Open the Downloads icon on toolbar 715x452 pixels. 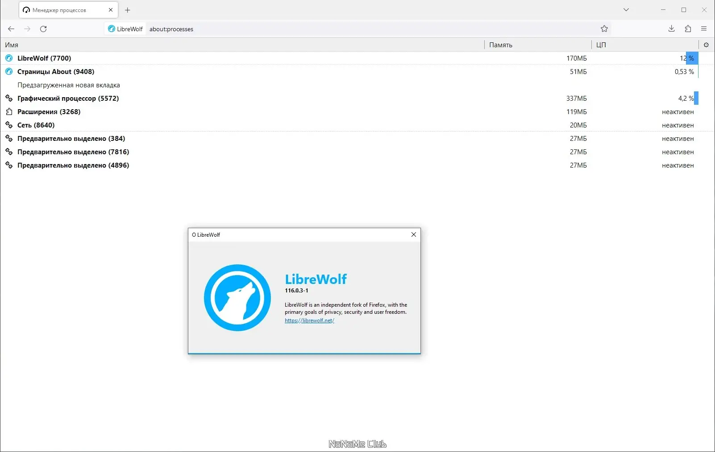point(671,29)
